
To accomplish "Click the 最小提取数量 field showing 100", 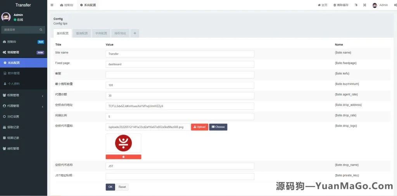I will (x=180, y=85).
